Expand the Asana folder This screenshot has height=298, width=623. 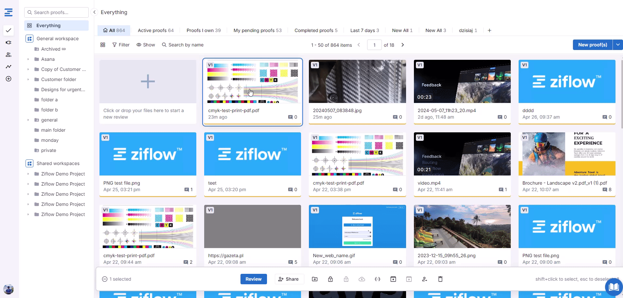[x=28, y=59]
